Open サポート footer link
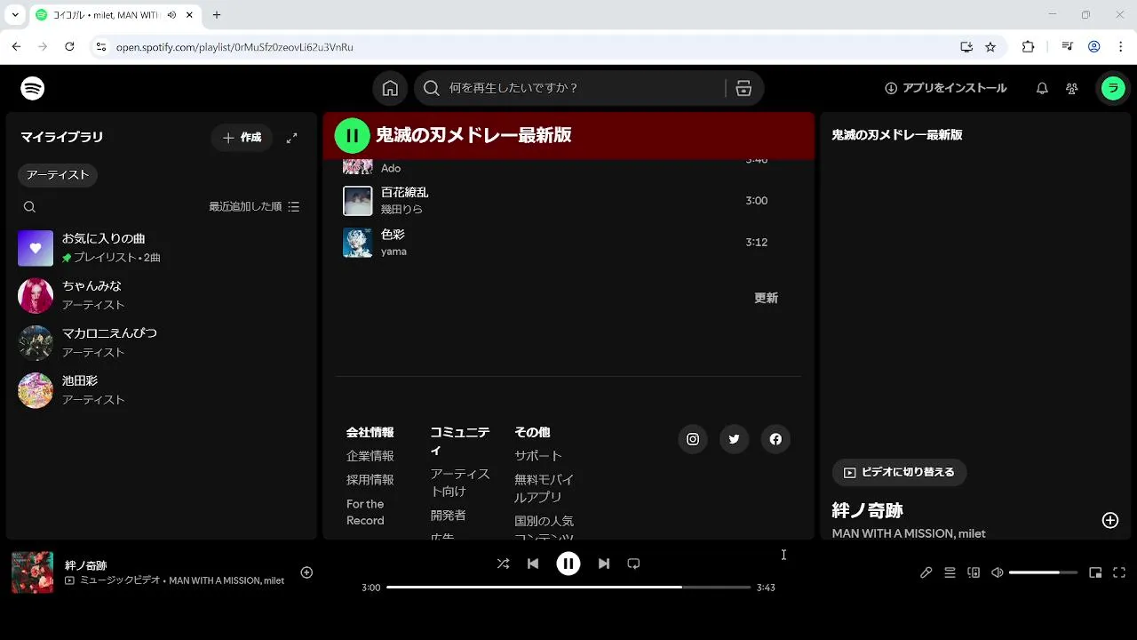This screenshot has width=1137, height=640. (538, 456)
